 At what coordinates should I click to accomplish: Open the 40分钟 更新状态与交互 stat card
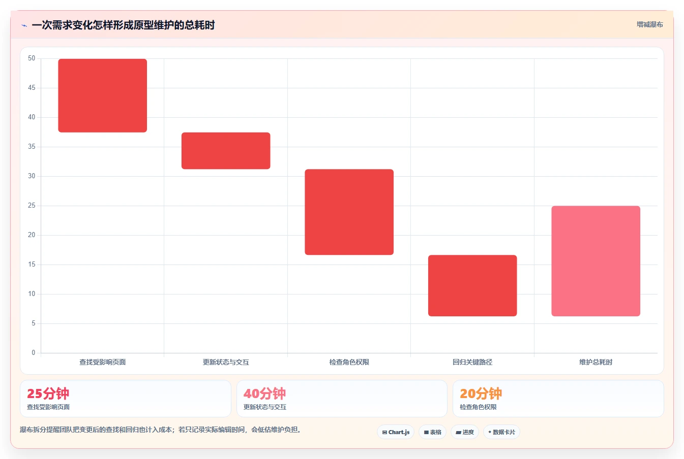342,399
